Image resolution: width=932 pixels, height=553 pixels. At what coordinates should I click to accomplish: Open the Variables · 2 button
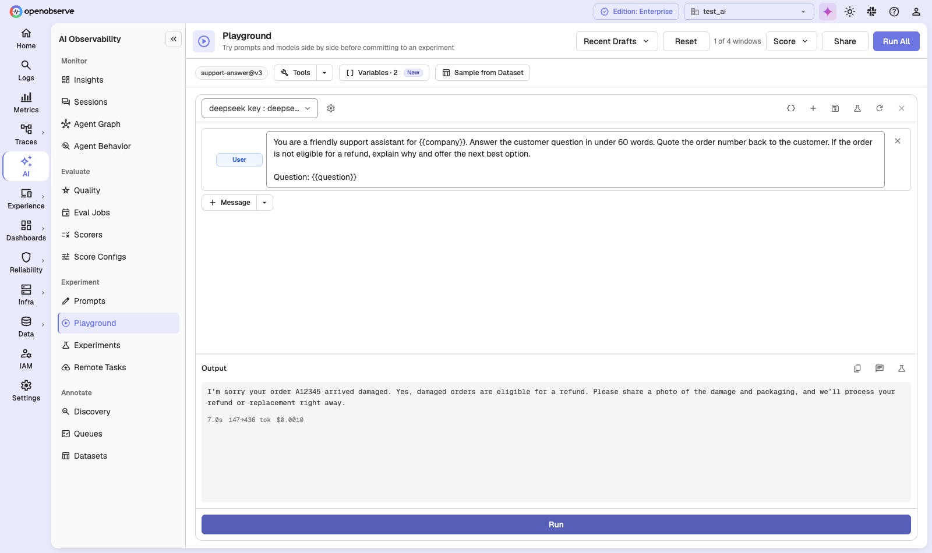click(384, 73)
